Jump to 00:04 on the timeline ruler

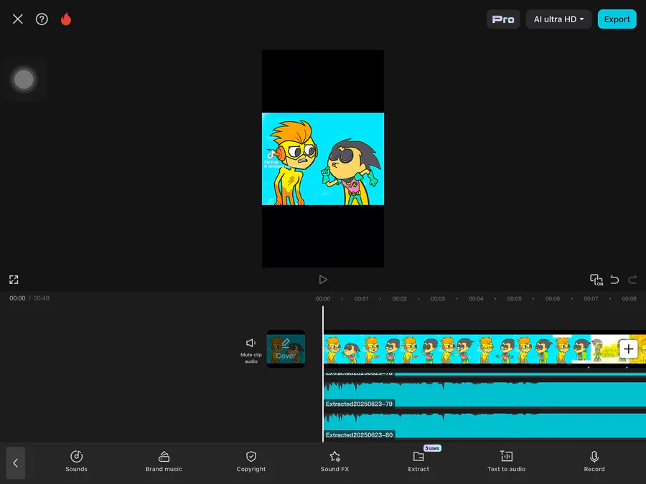476,299
